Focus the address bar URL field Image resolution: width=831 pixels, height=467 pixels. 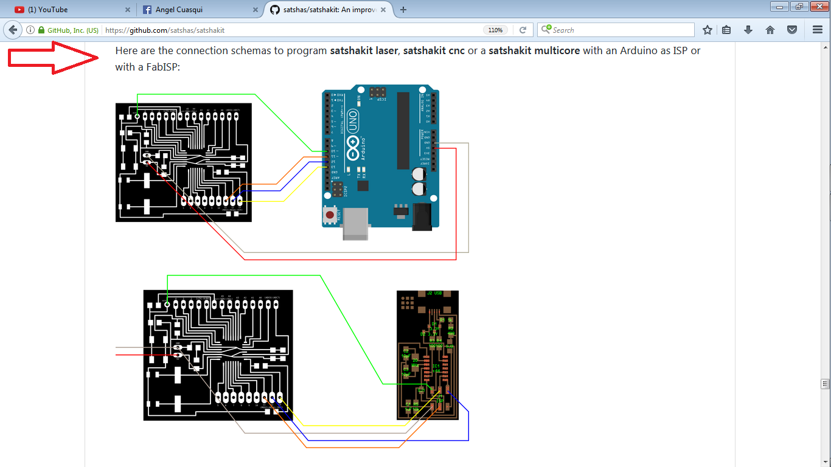pyautogui.click(x=292, y=30)
